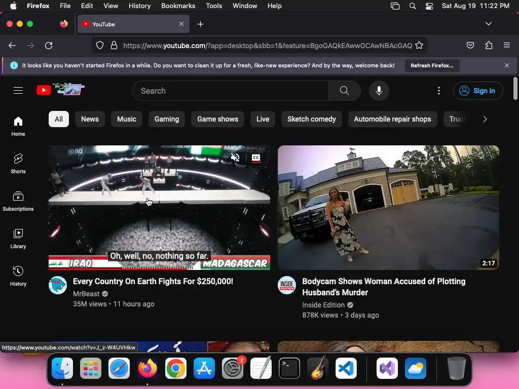Open Library in sidebar
This screenshot has height=389, width=519.
pyautogui.click(x=18, y=239)
